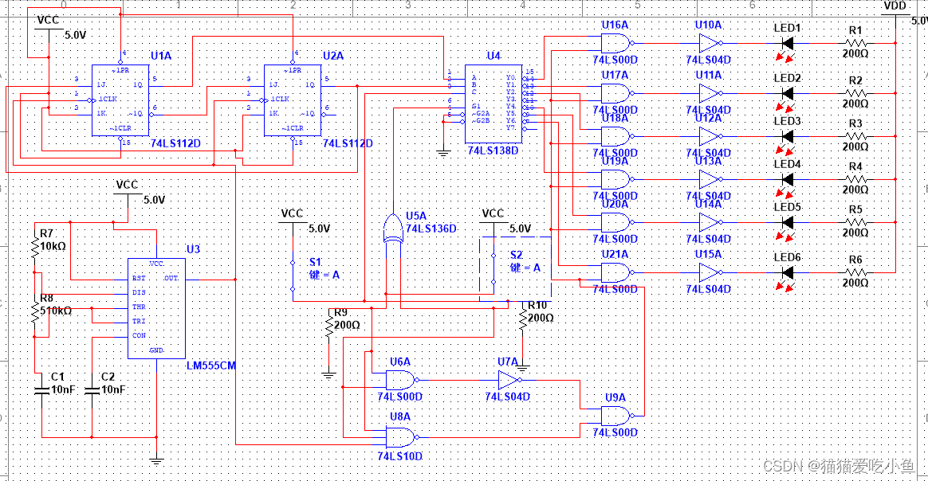The image size is (928, 481).
Task: Select the U7A 74LS04D inverter
Action: 509,380
